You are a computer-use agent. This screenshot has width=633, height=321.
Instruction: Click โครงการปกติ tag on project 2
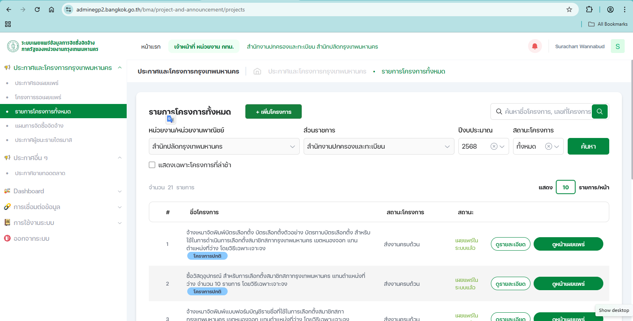pos(207,291)
